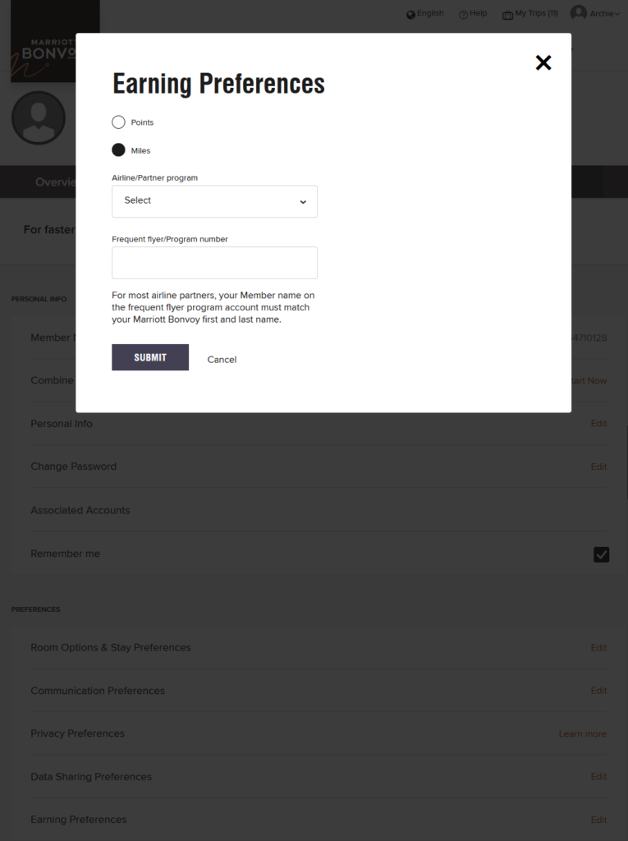Viewport: 628px width, 841px height.
Task: Cancel the Earning Preferences dialog
Action: [221, 359]
